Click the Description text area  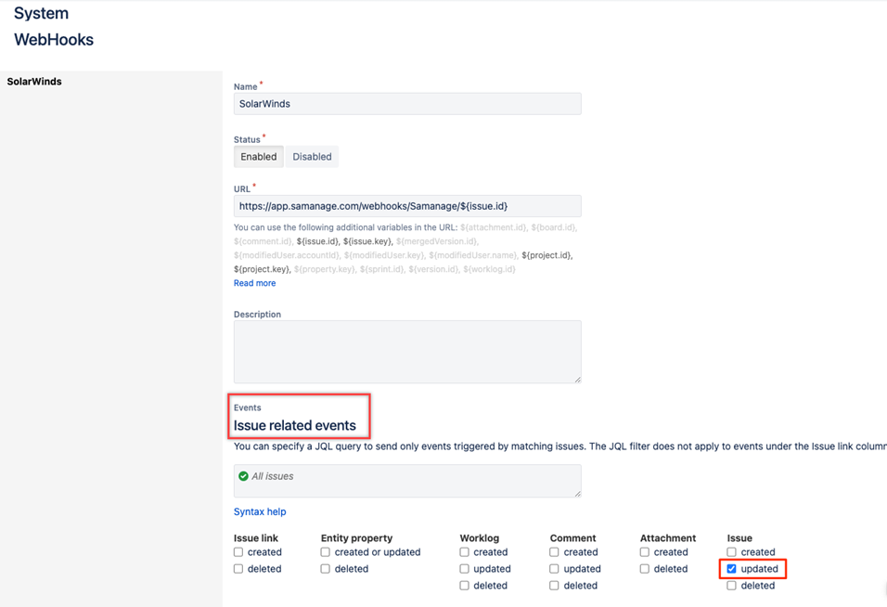pos(407,352)
